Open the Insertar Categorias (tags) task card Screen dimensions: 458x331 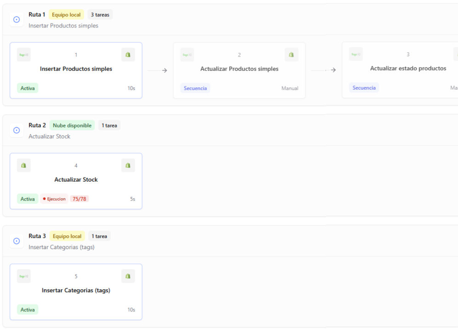(x=76, y=292)
